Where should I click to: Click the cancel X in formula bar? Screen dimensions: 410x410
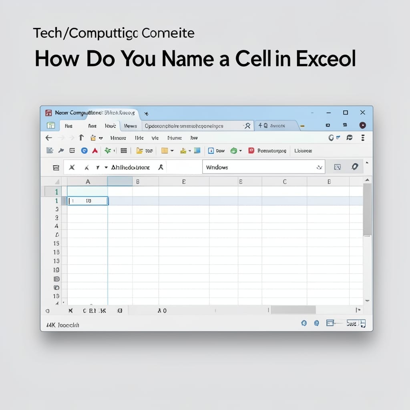[x=72, y=167]
